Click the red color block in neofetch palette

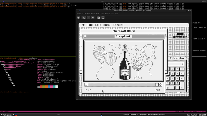(41, 86)
